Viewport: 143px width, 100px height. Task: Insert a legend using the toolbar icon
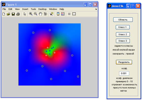pyautogui.click(x=63, y=14)
